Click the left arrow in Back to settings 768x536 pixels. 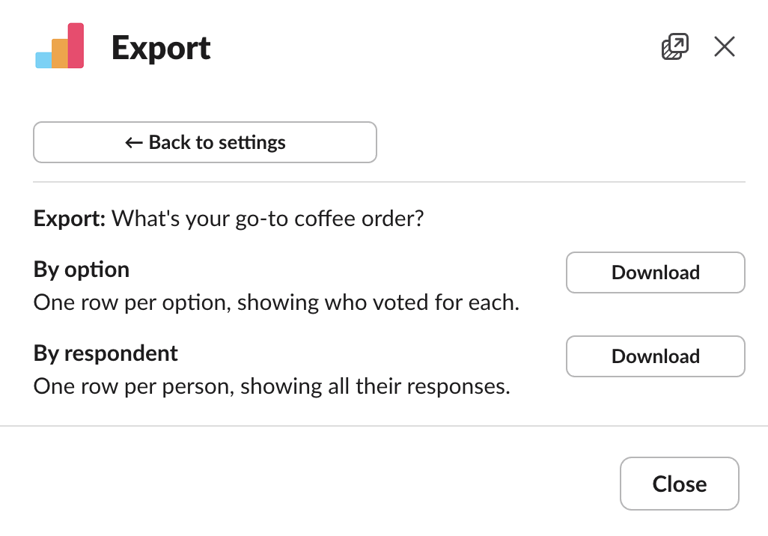click(x=134, y=142)
